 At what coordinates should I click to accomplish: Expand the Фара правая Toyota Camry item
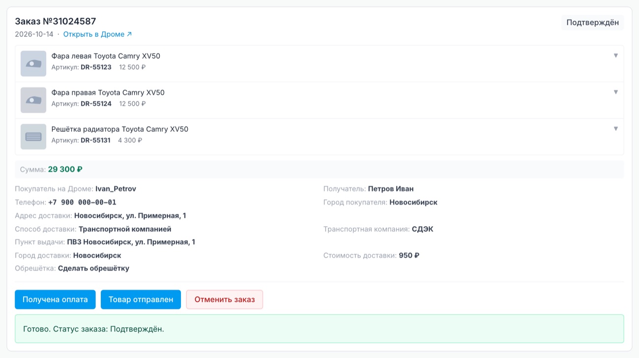[x=615, y=92]
